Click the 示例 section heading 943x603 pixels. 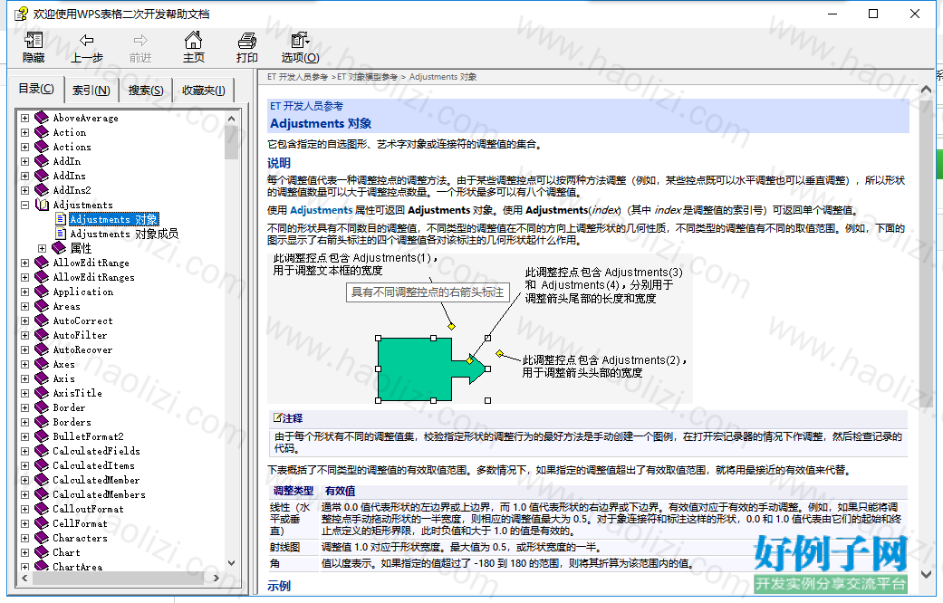[x=279, y=586]
